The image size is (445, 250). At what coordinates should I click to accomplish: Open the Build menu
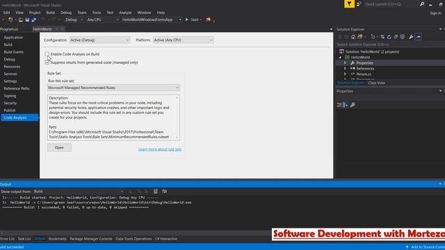click(x=50, y=12)
